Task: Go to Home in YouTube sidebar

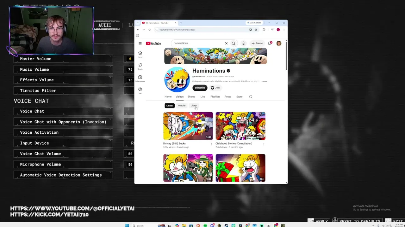Action: pos(140,54)
